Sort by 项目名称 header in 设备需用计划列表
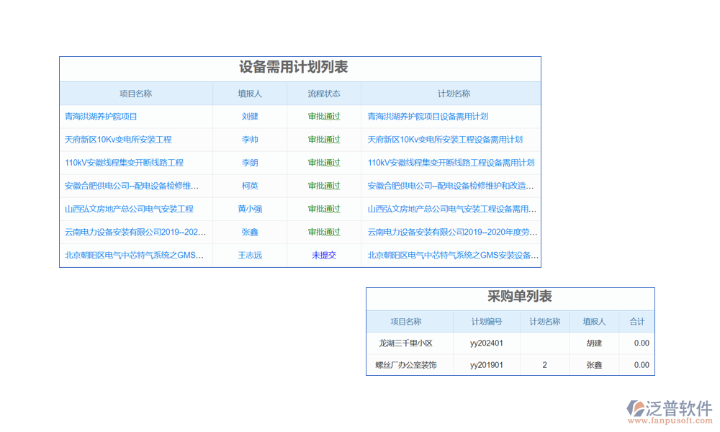The width and height of the screenshot is (720, 432). (x=135, y=94)
